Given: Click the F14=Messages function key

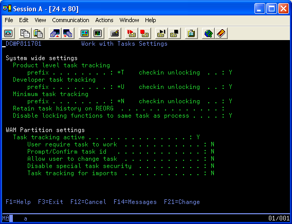Looking at the screenshot, I should (135, 202).
